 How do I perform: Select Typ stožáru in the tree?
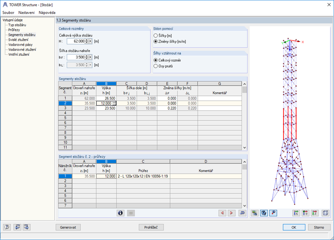click(x=17, y=25)
